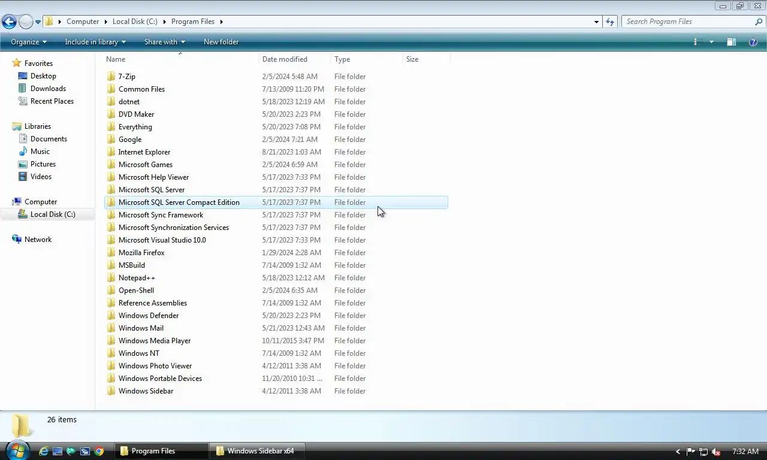The height and width of the screenshot is (460, 767).
Task: Open the Videos library
Action: [41, 177]
